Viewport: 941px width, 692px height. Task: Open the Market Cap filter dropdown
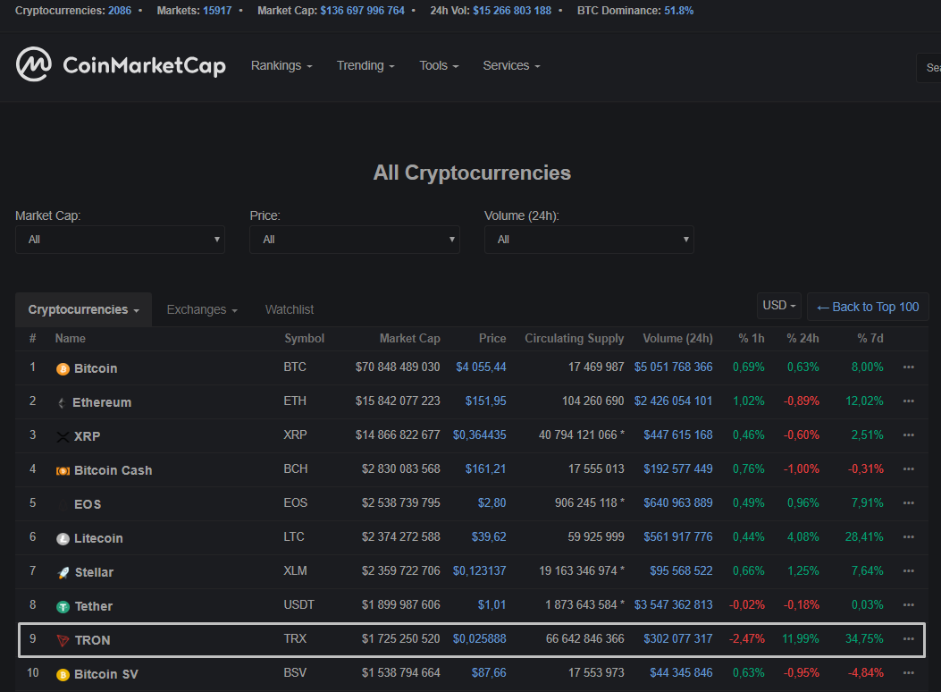[x=120, y=240]
